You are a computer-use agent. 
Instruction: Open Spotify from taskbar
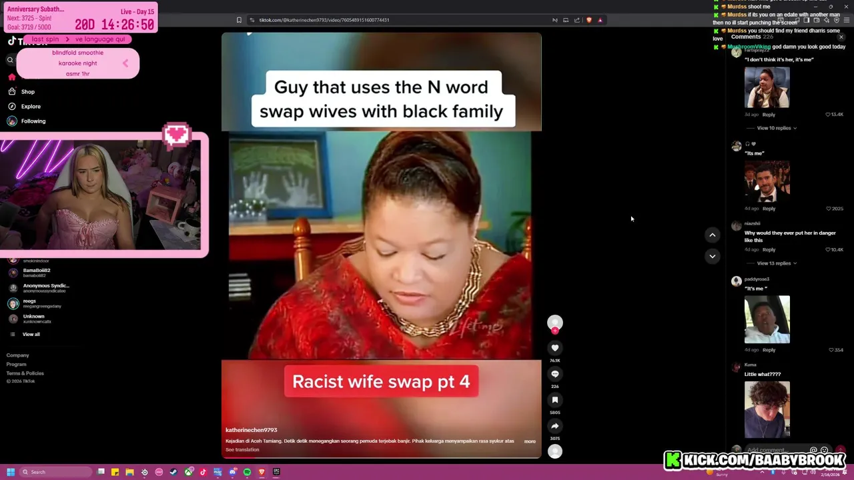pos(247,472)
